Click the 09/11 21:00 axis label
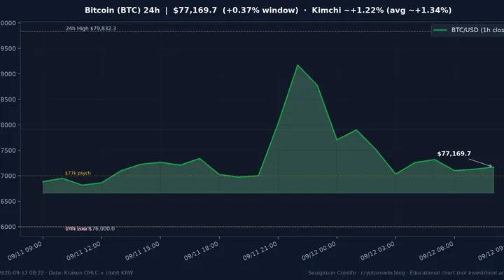504x280 pixels. [260, 251]
